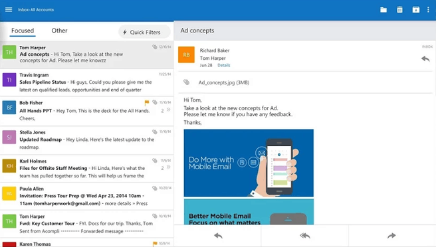Open All Hands PPT email
The image size is (436, 247).
(x=87, y=111)
